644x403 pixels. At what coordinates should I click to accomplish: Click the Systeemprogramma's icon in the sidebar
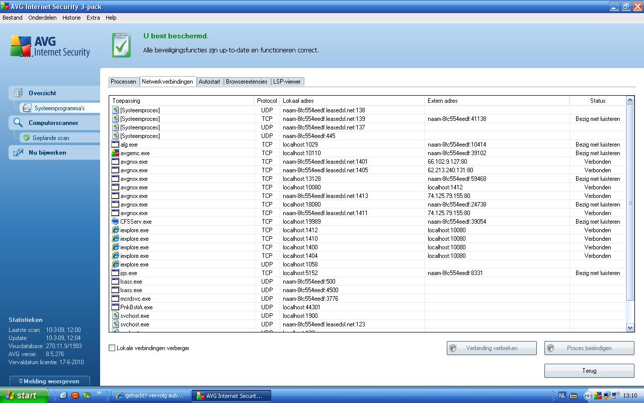click(x=27, y=108)
